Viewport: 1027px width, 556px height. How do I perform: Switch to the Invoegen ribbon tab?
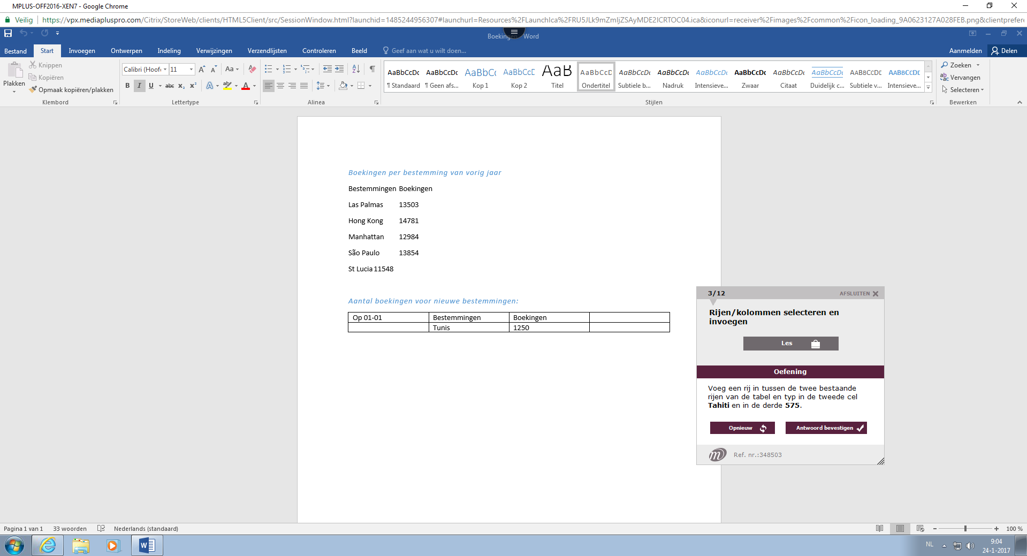(x=81, y=50)
